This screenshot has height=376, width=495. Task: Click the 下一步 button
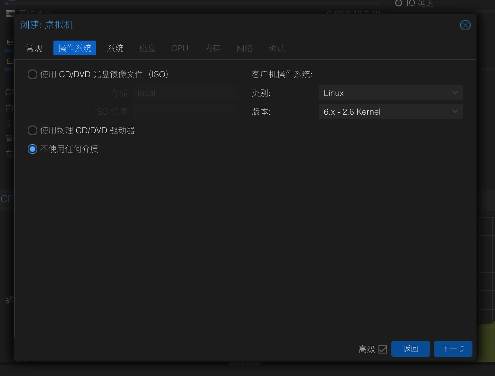[453, 349]
